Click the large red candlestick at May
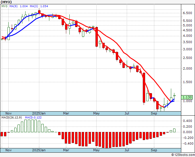The width and height of the screenshot is (195, 157). 97,37
